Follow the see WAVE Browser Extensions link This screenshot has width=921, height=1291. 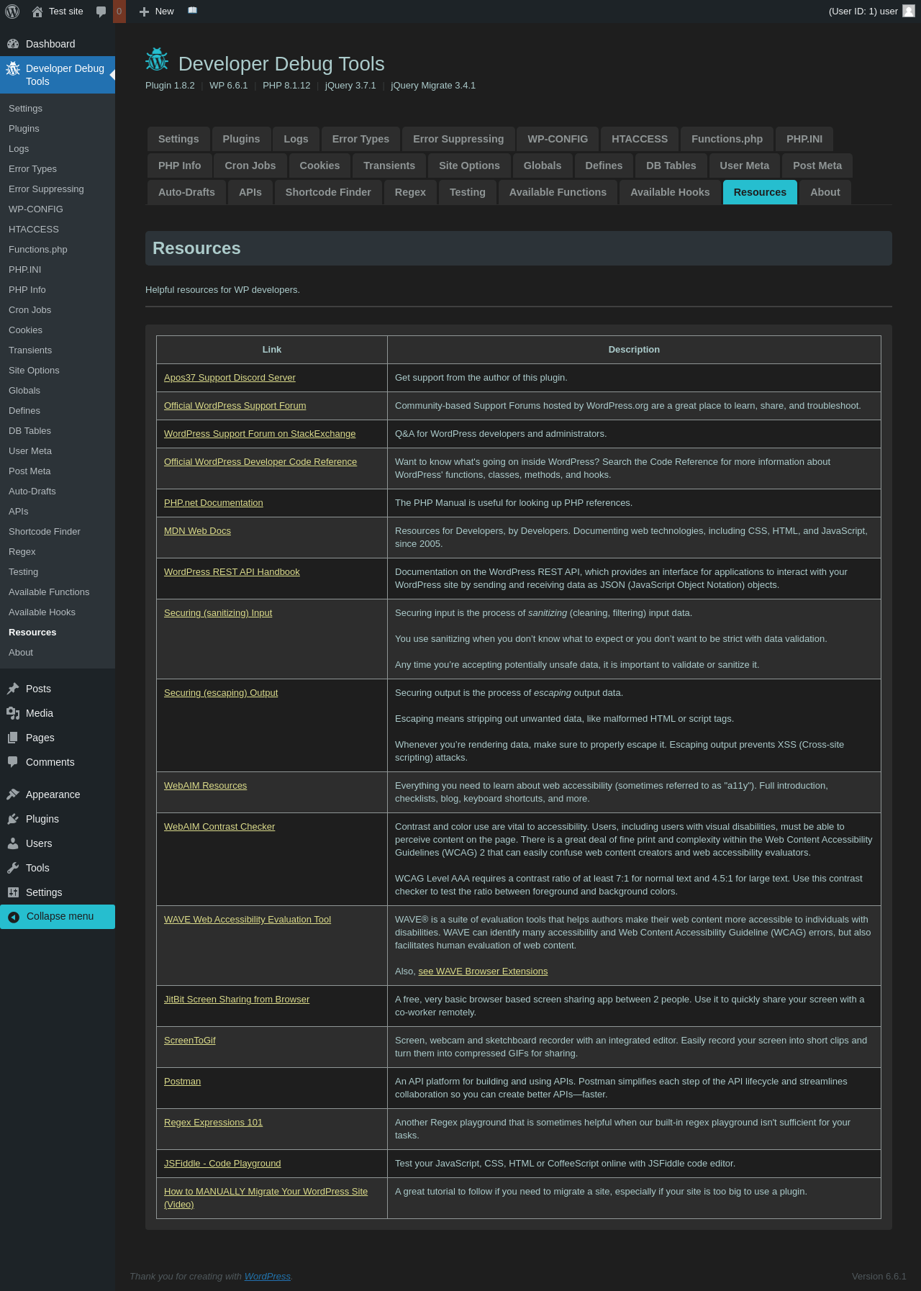coord(483,971)
